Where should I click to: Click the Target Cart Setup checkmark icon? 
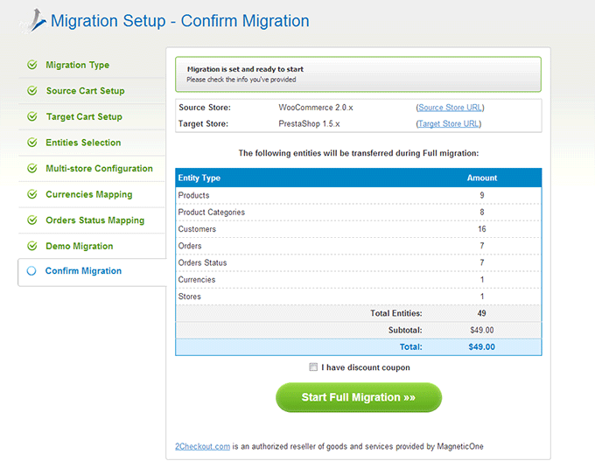(32, 116)
